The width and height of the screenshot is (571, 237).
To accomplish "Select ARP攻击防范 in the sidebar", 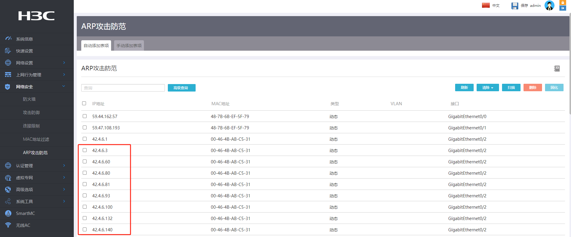I will (x=35, y=153).
